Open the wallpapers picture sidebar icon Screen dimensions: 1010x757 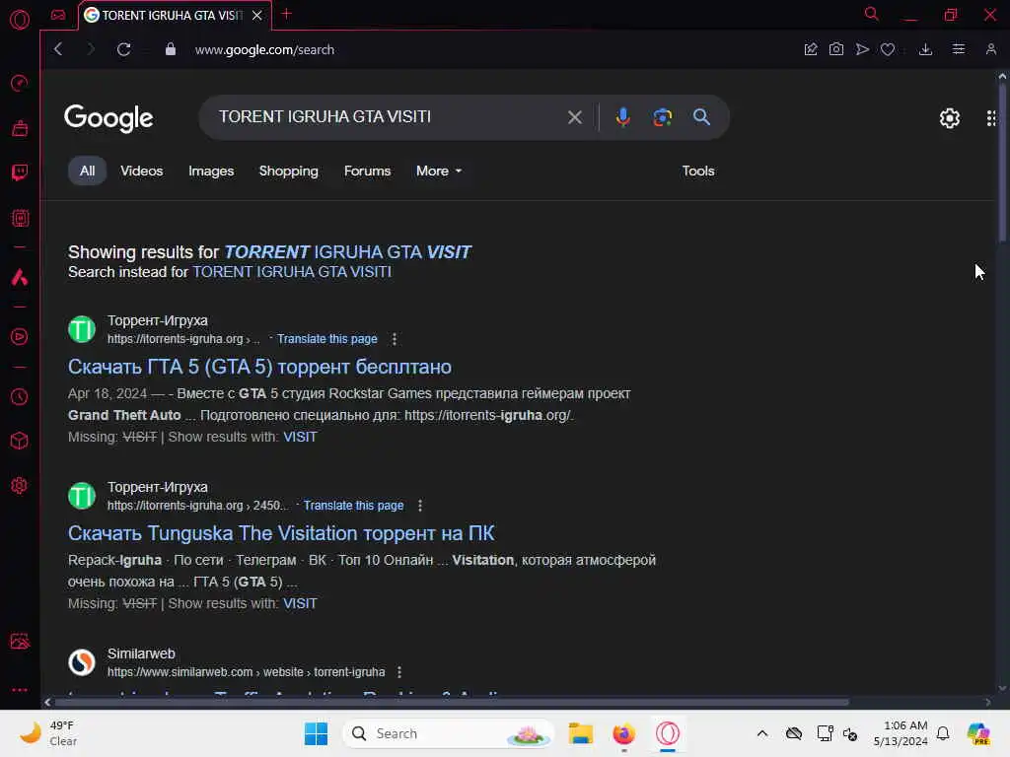pyautogui.click(x=20, y=641)
